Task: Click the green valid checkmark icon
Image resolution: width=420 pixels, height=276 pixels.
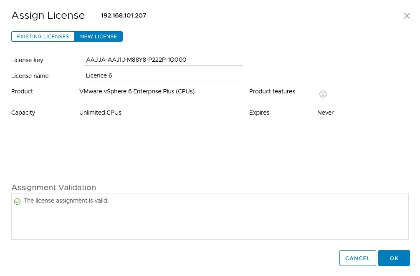Action: point(17,201)
